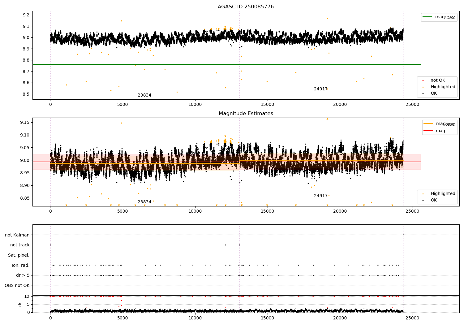Select the 8.85 tick on middle y-axis
Image resolution: width=464 pixels, height=325 pixels.
pos(25,198)
